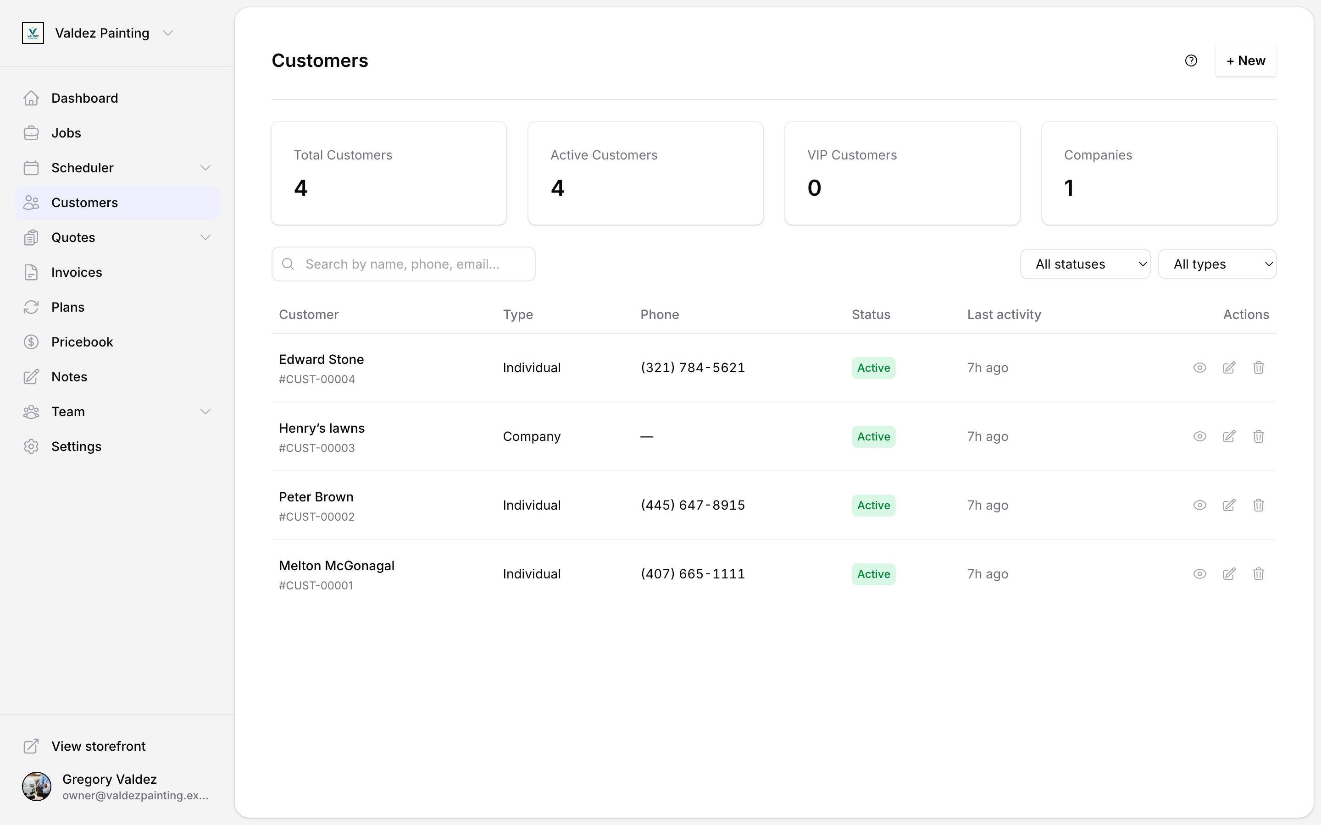The height and width of the screenshot is (825, 1321).
Task: Click the Notes pencil icon
Action: (x=31, y=377)
